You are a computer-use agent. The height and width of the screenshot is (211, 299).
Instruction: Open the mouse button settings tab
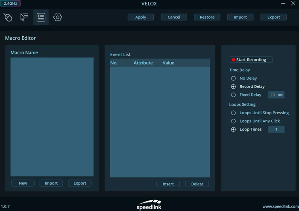point(8,17)
